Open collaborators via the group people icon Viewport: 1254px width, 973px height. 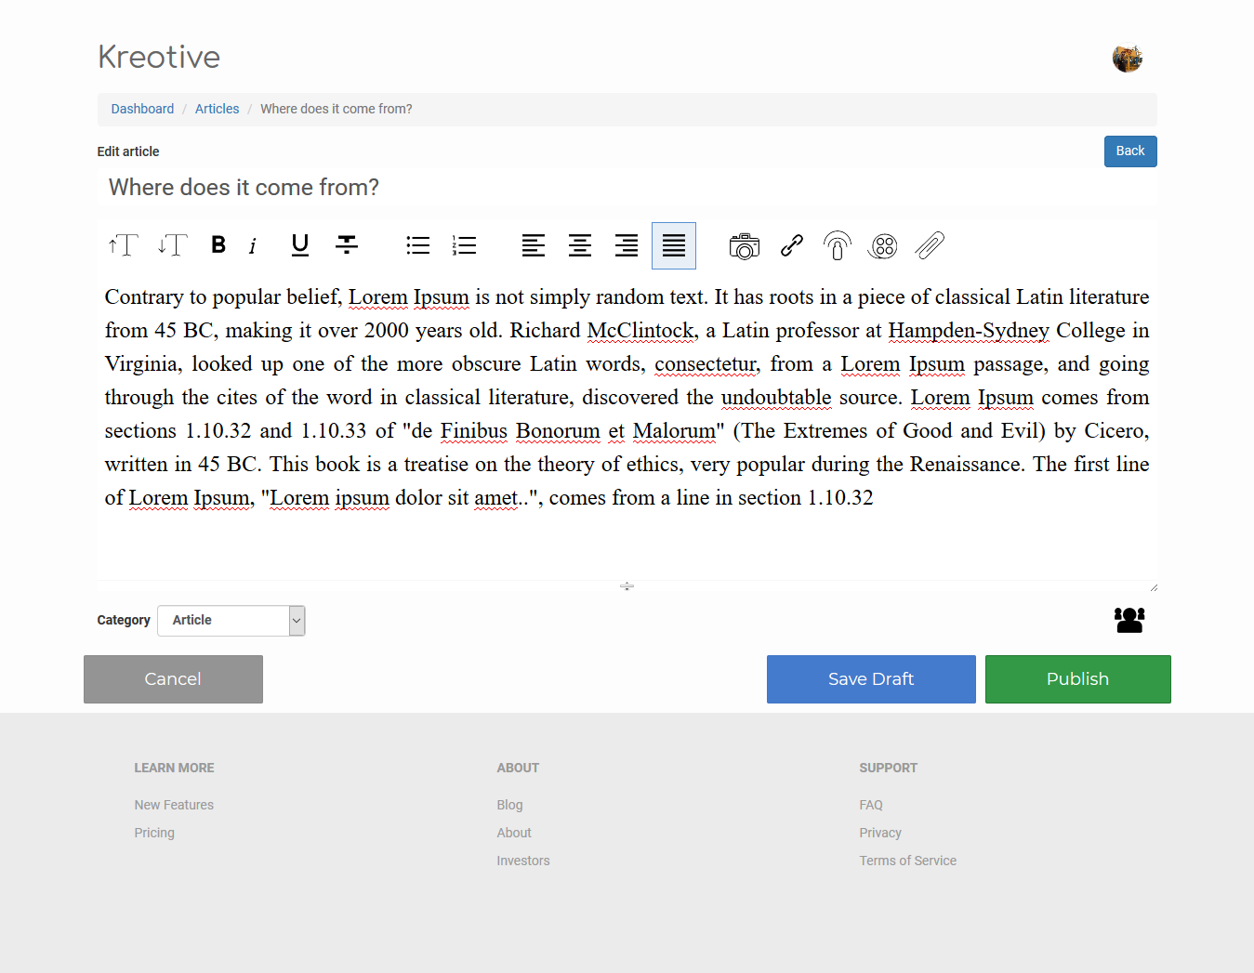pyautogui.click(x=1129, y=620)
